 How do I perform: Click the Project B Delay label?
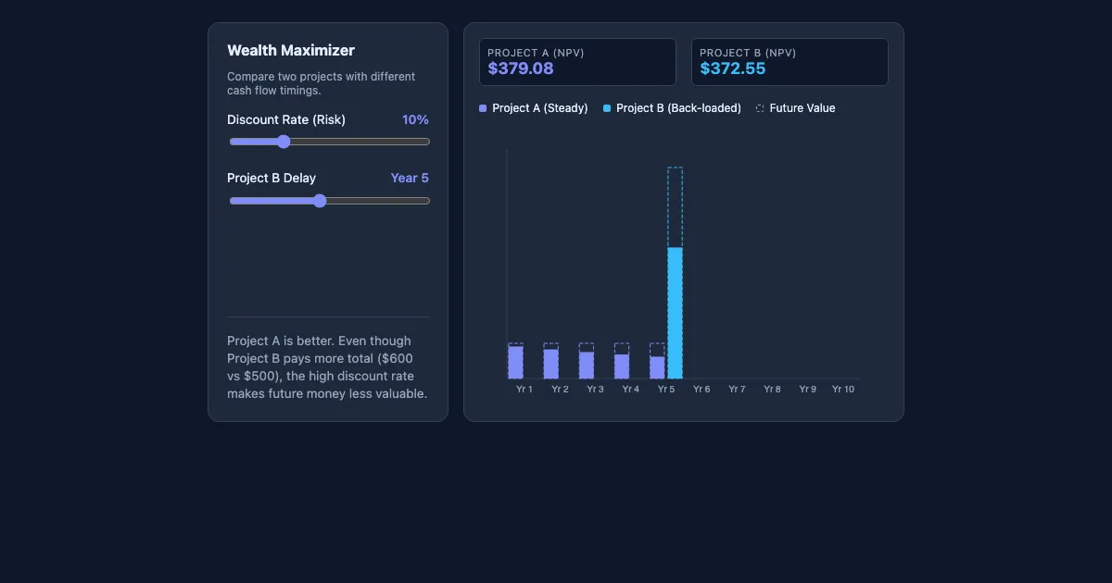tap(272, 179)
